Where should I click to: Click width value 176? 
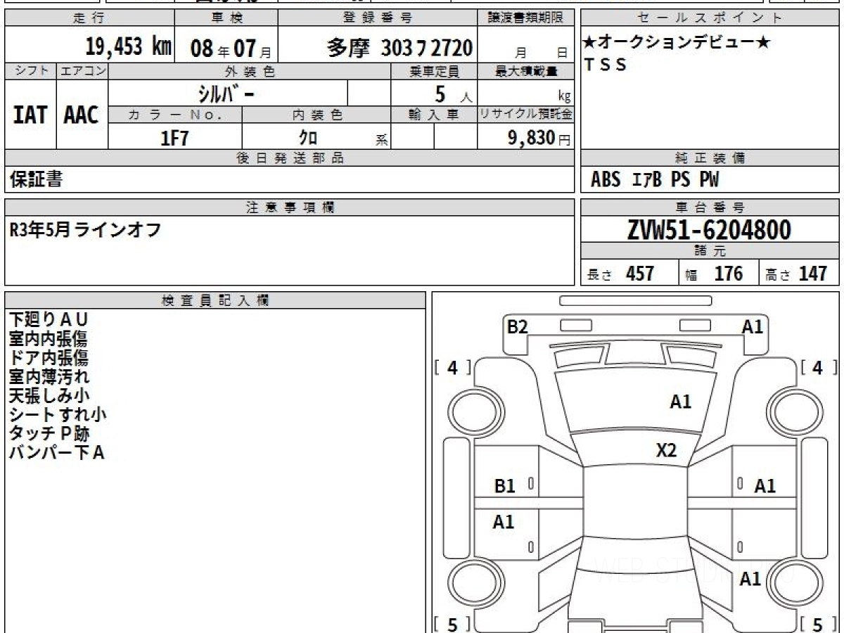(729, 274)
